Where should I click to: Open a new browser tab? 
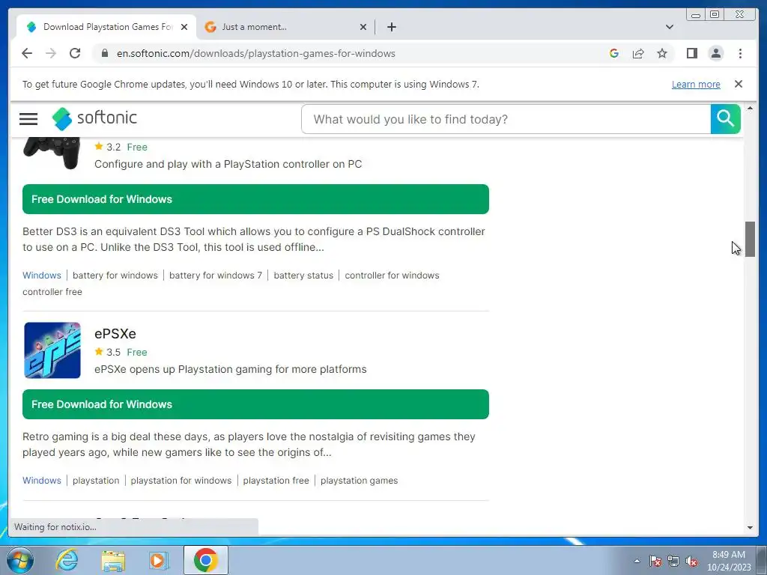click(391, 27)
